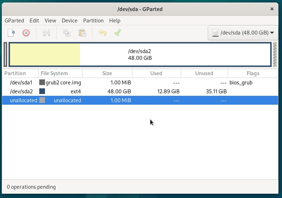The height and width of the screenshot is (198, 282).
Task: Open the Partition menu
Action: 93,21
